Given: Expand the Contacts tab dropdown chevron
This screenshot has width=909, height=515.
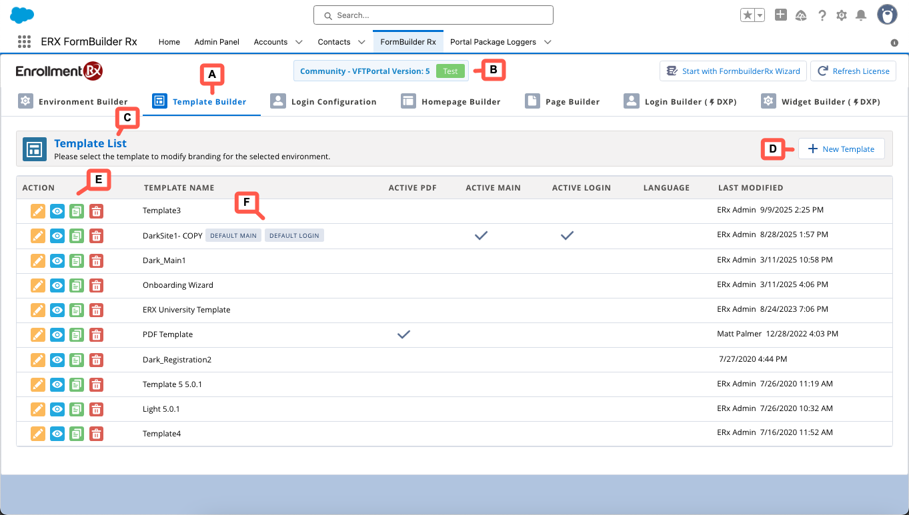Looking at the screenshot, I should 361,42.
